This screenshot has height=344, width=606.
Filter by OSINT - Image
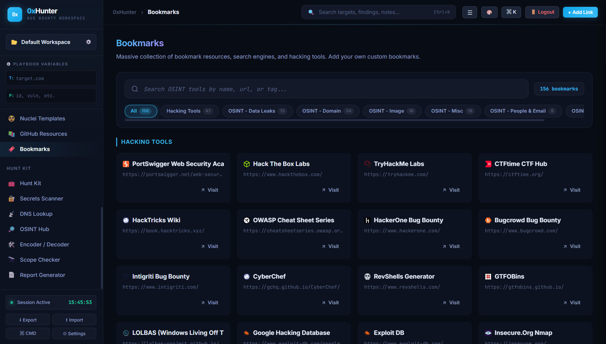392,111
